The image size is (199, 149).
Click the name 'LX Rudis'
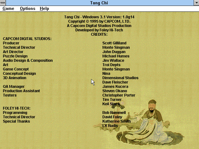pyautogui.click(x=110, y=125)
